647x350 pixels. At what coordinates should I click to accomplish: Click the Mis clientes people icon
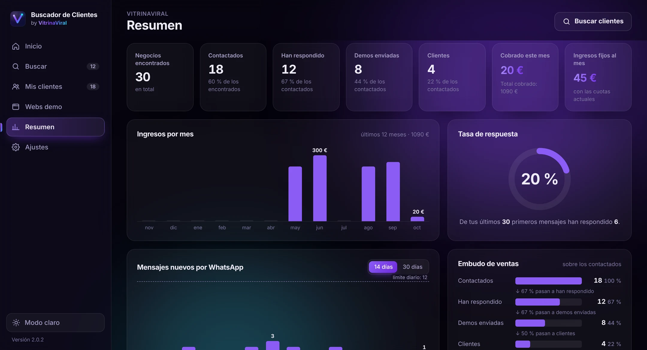point(16,86)
